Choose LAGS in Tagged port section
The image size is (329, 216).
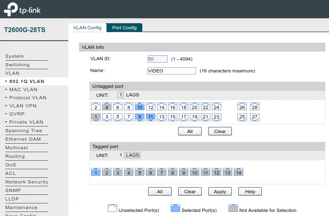133,155
